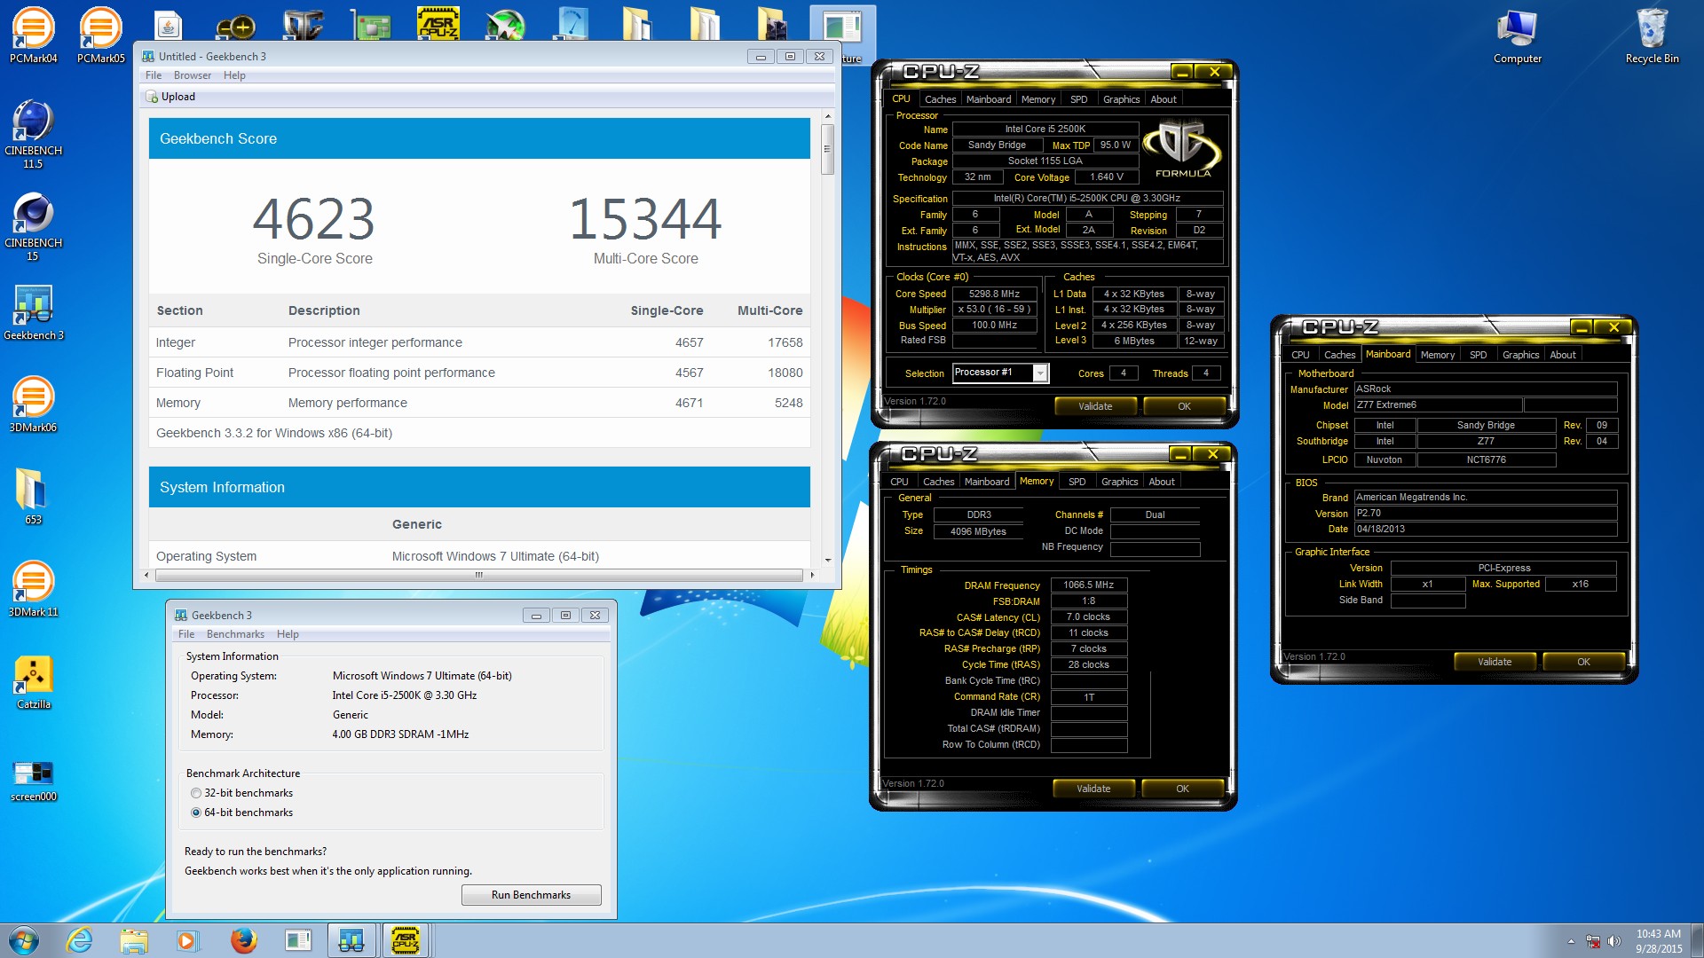
Task: Open File menu in small Geekbench window
Action: tap(186, 634)
